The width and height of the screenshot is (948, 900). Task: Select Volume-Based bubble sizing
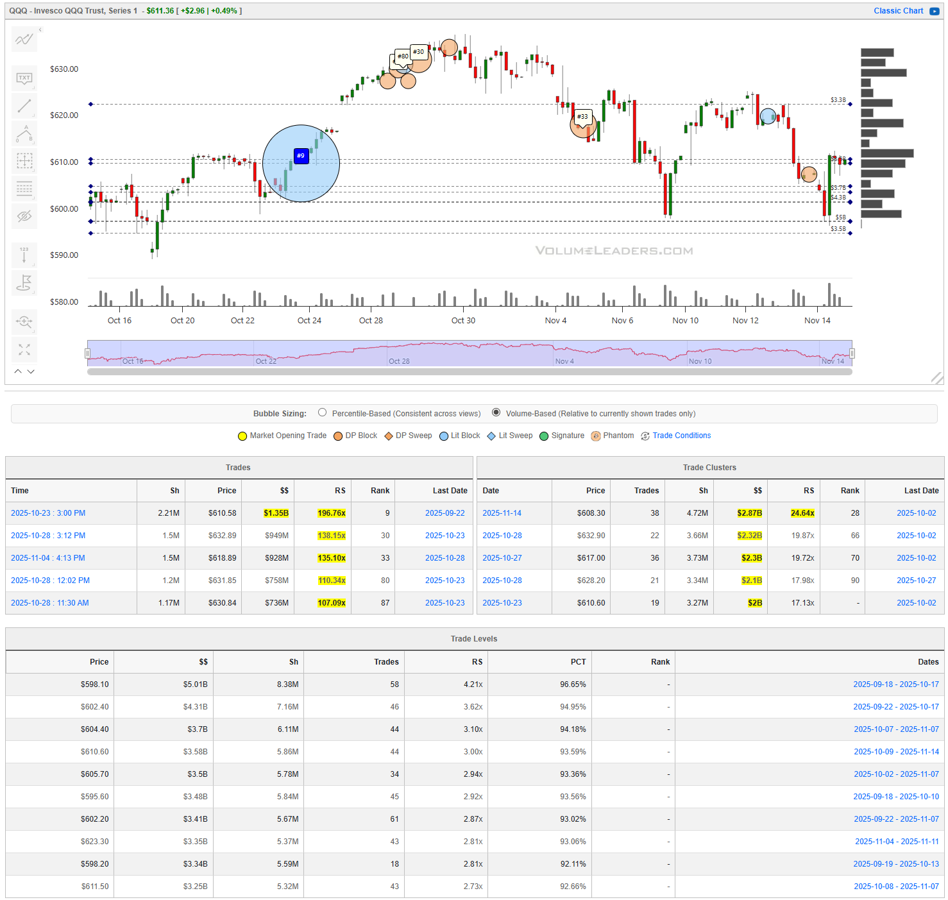pos(496,413)
